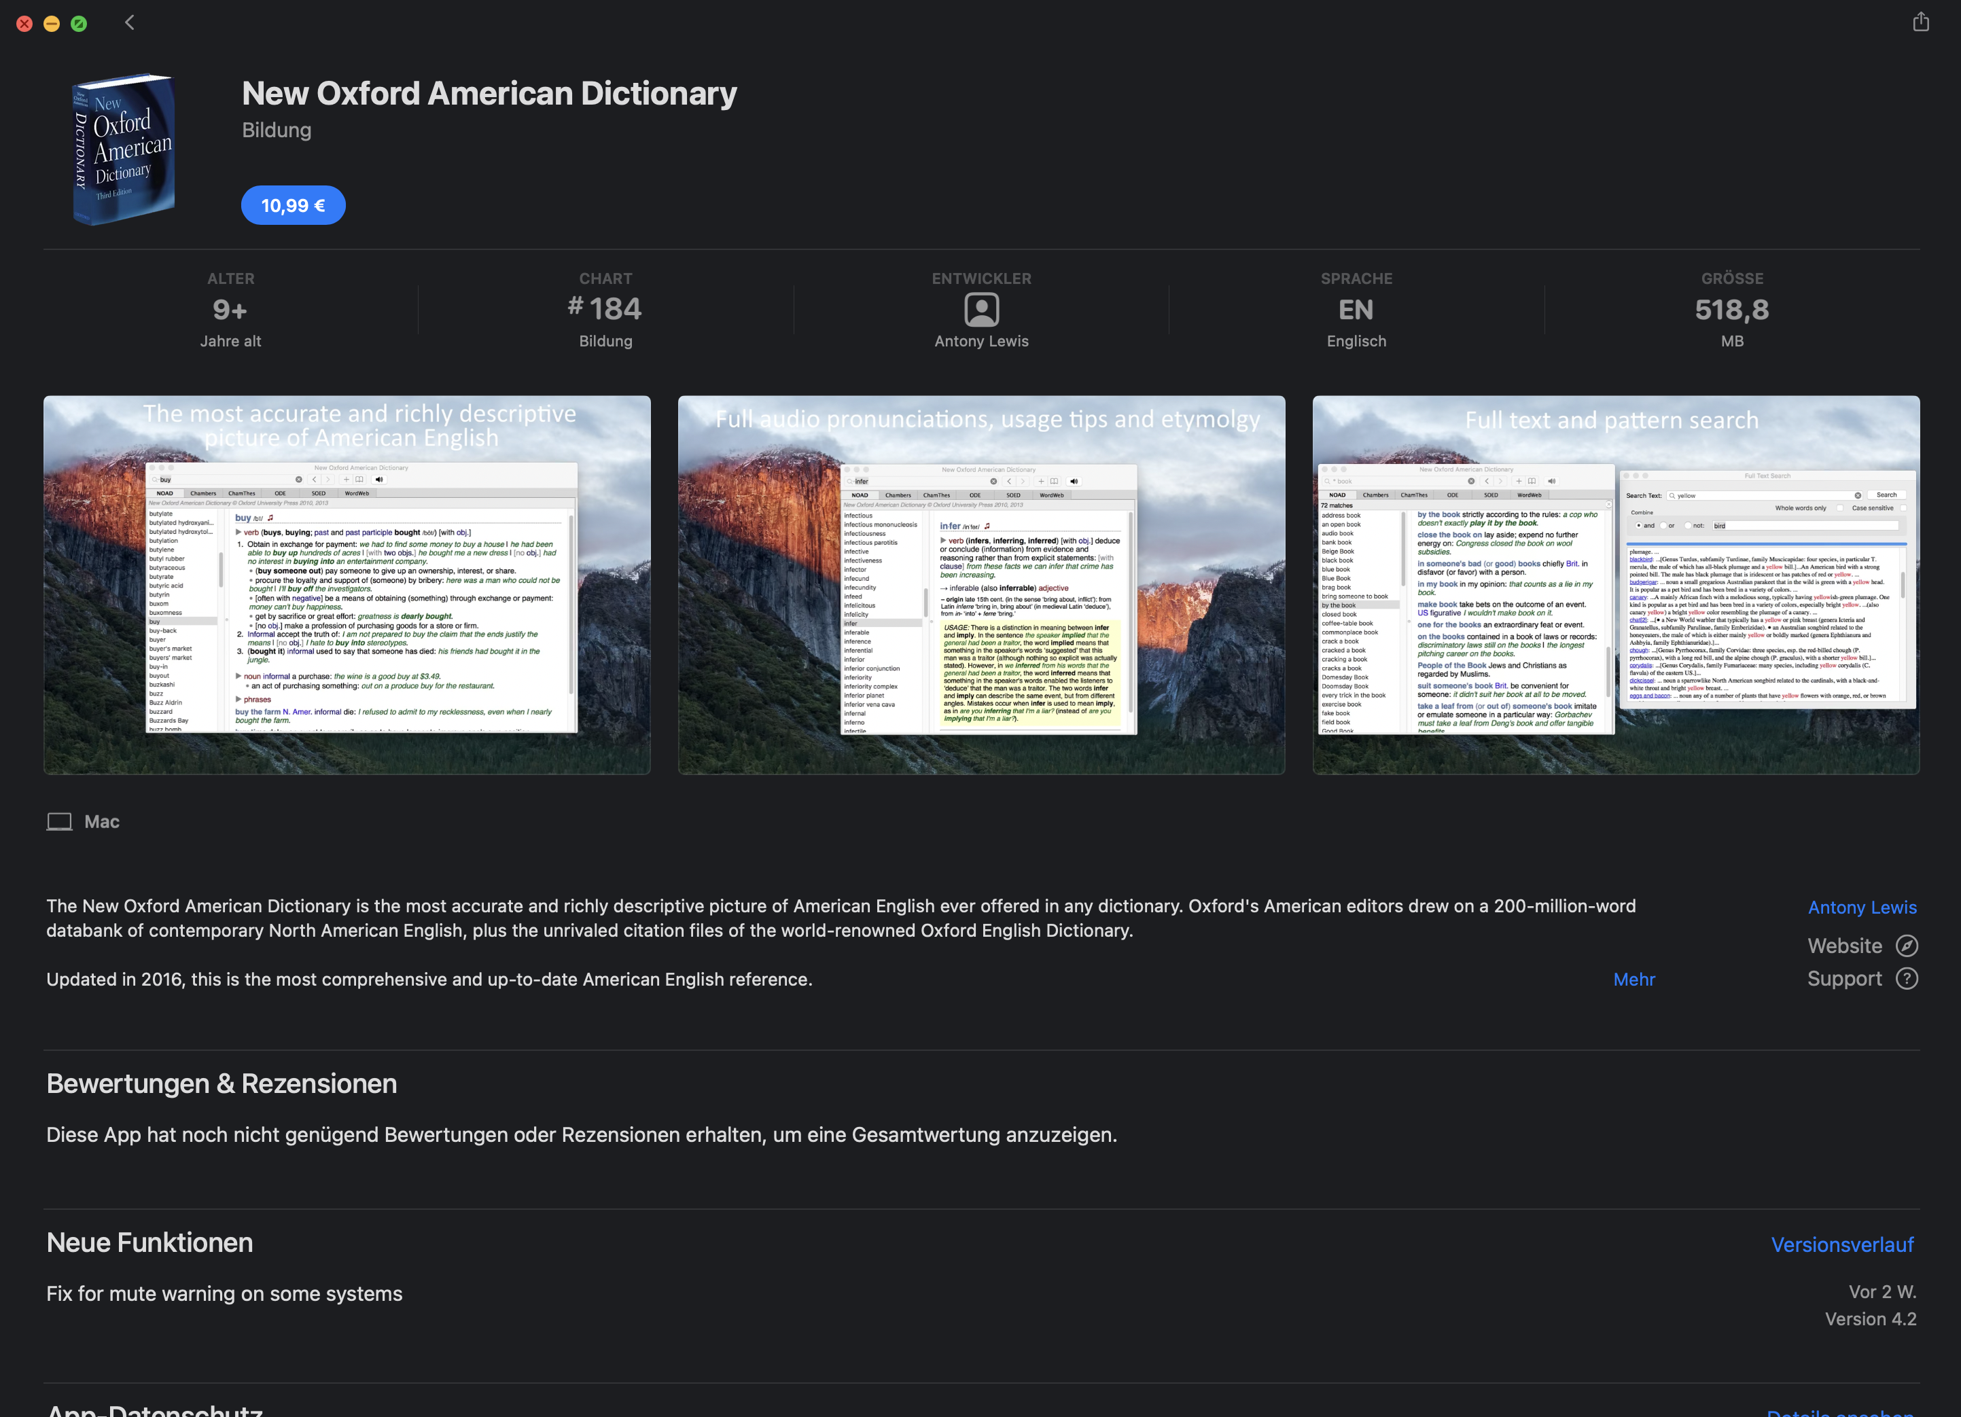
Task: Open the Full text search screenshot
Action: (1615, 584)
